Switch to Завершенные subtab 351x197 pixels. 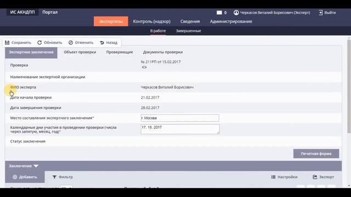tap(189, 31)
